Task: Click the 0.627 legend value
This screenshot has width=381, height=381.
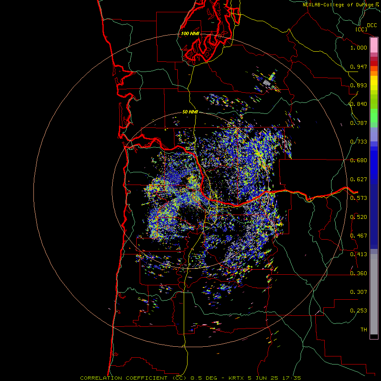Action: click(359, 179)
